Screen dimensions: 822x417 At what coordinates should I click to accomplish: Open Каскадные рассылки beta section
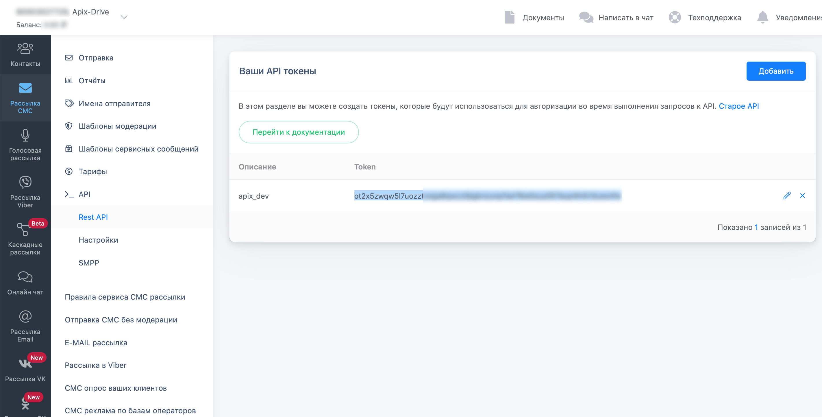[25, 239]
